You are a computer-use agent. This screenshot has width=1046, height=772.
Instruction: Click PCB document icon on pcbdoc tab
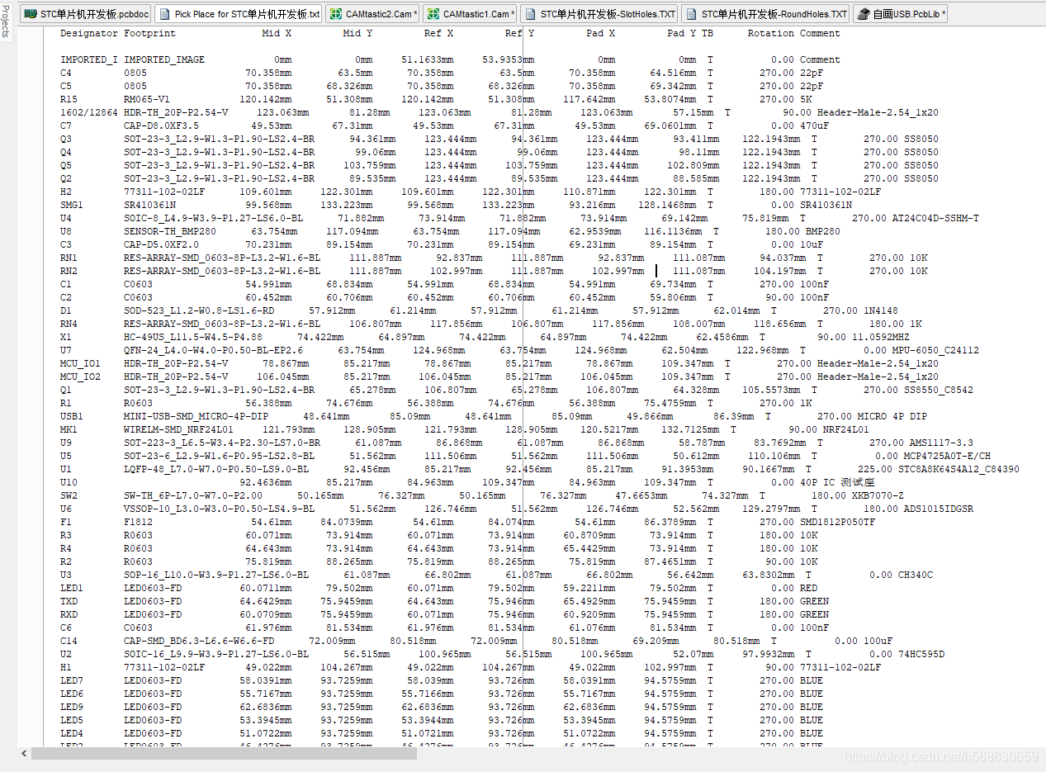[x=31, y=14]
